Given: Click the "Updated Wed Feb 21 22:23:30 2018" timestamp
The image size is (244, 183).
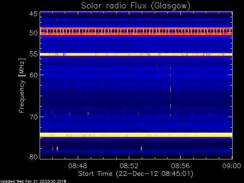Looking at the screenshot, I should pos(33,181).
